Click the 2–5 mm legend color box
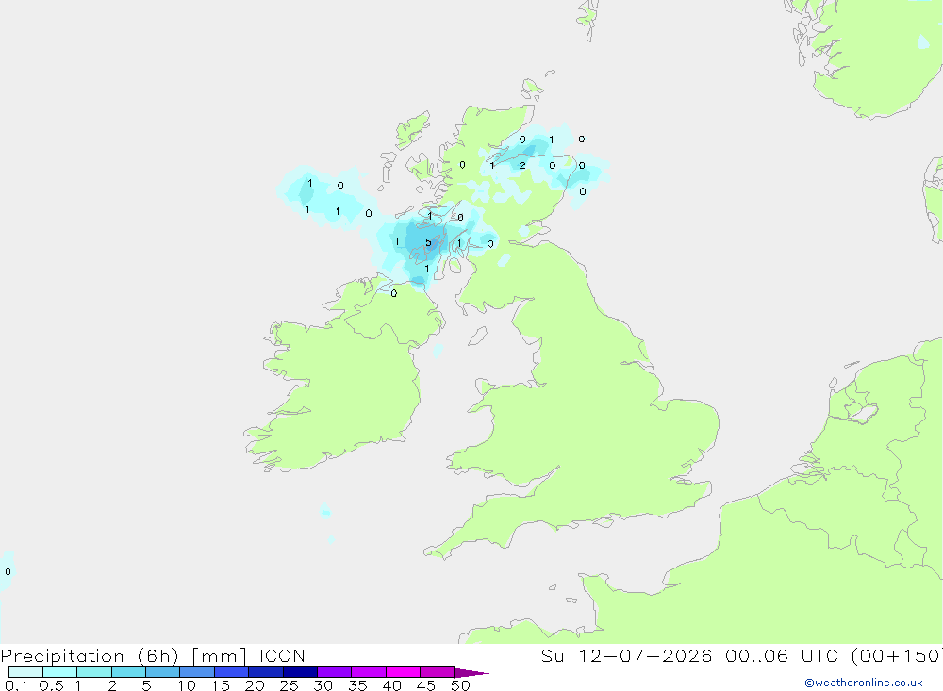 coord(128,672)
